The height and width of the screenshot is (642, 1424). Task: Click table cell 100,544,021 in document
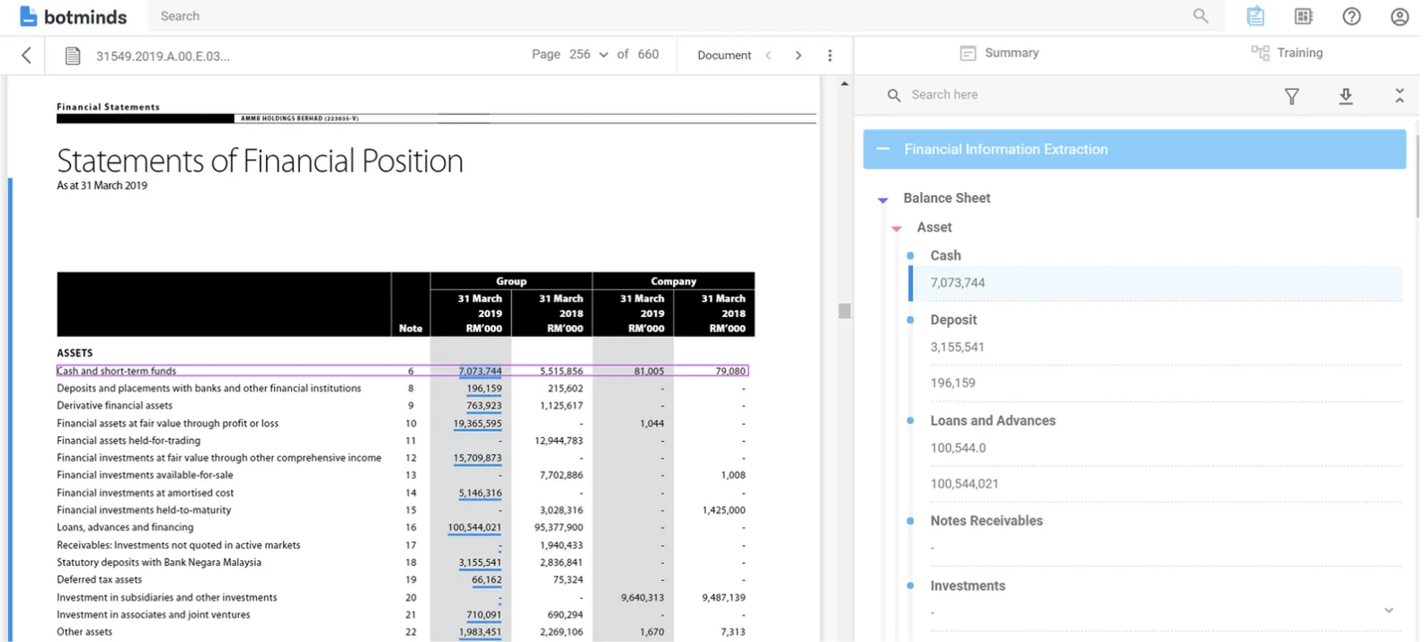pos(474,528)
